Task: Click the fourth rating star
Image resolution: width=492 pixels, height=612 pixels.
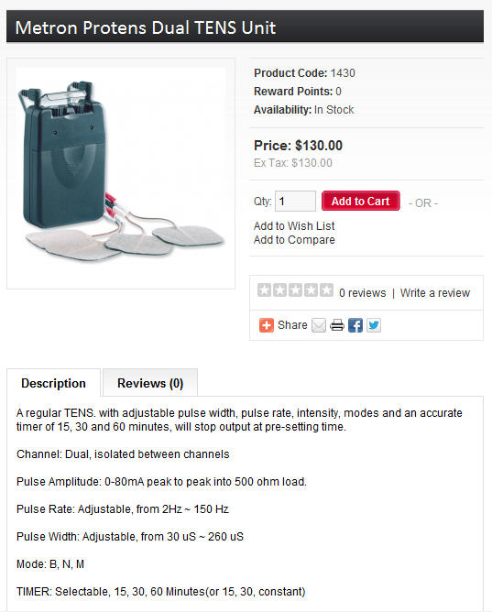Action: coord(311,290)
